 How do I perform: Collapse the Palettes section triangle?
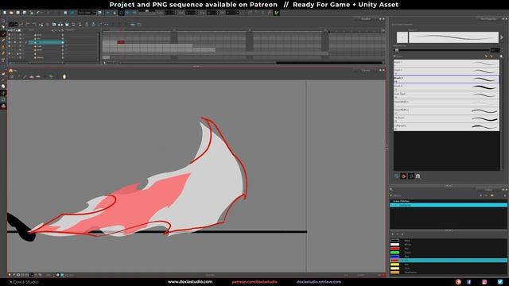(391, 195)
